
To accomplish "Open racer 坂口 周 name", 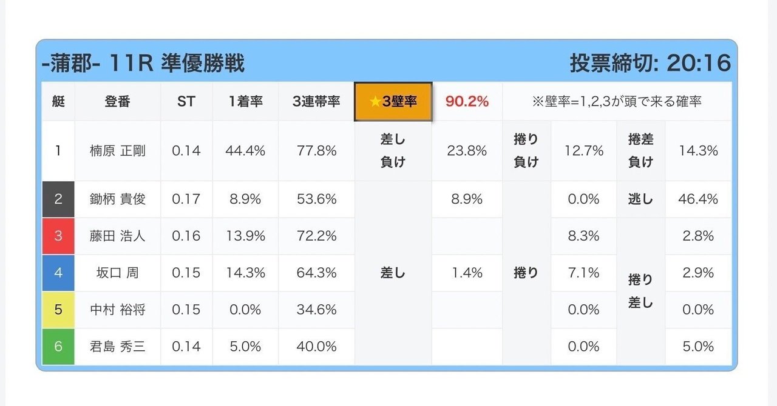I will point(118,273).
